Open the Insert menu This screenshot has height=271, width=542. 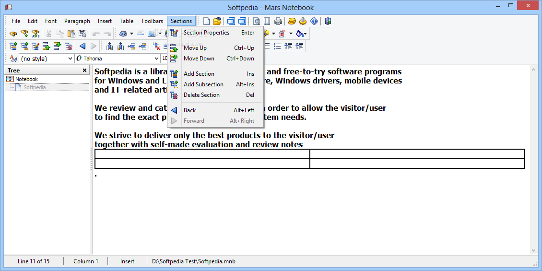(x=105, y=21)
